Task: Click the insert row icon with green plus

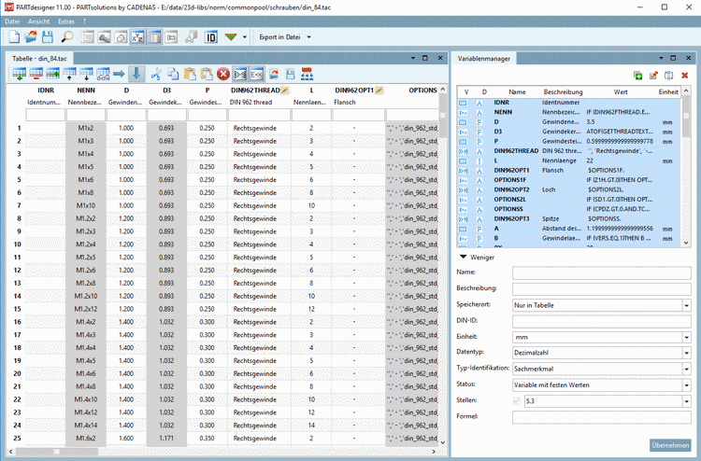Action: 19,73
